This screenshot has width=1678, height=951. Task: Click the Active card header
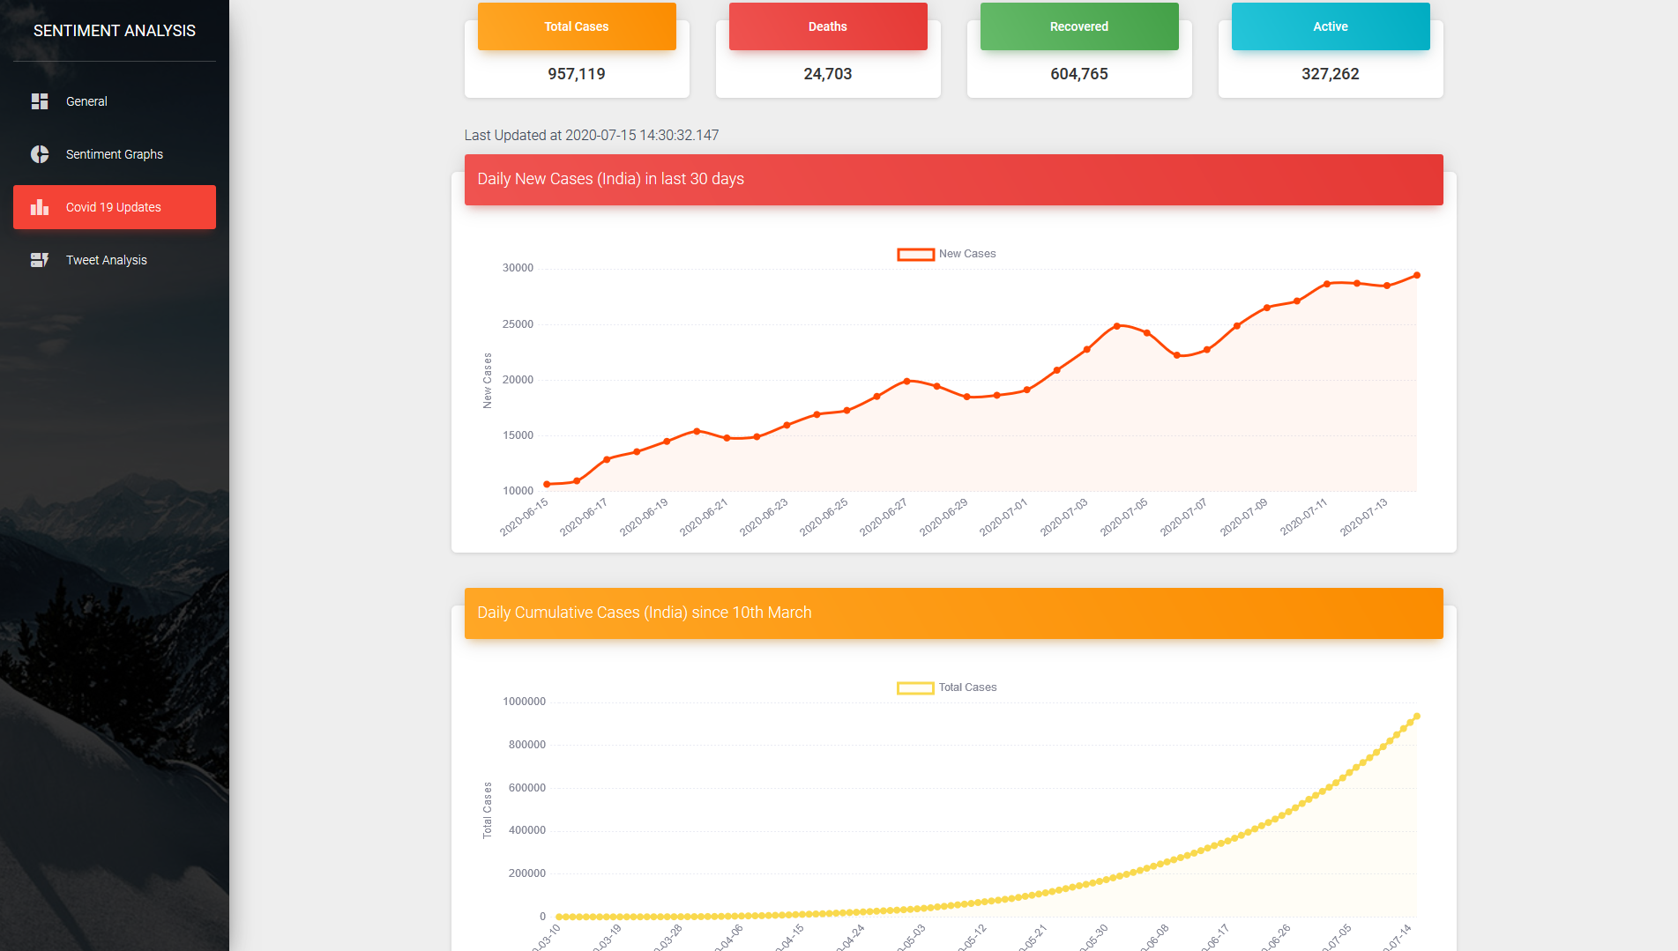click(1331, 26)
